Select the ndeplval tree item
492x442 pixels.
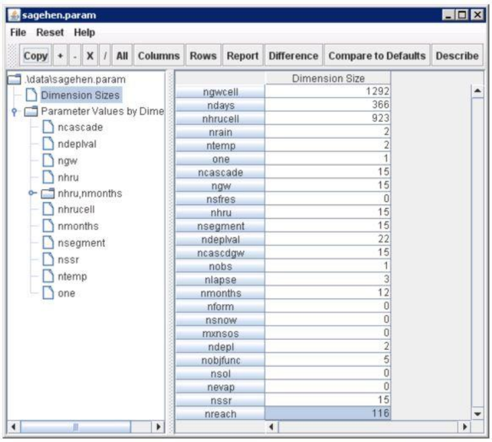click(x=77, y=144)
